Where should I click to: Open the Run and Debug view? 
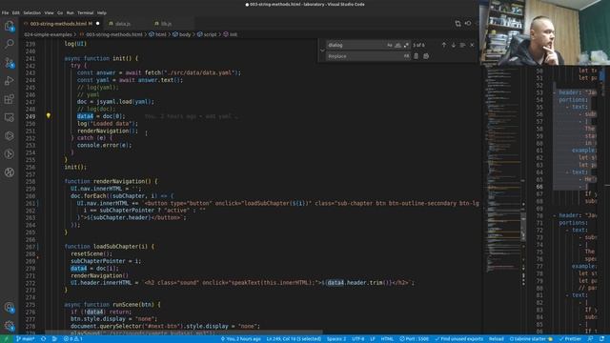(x=10, y=80)
